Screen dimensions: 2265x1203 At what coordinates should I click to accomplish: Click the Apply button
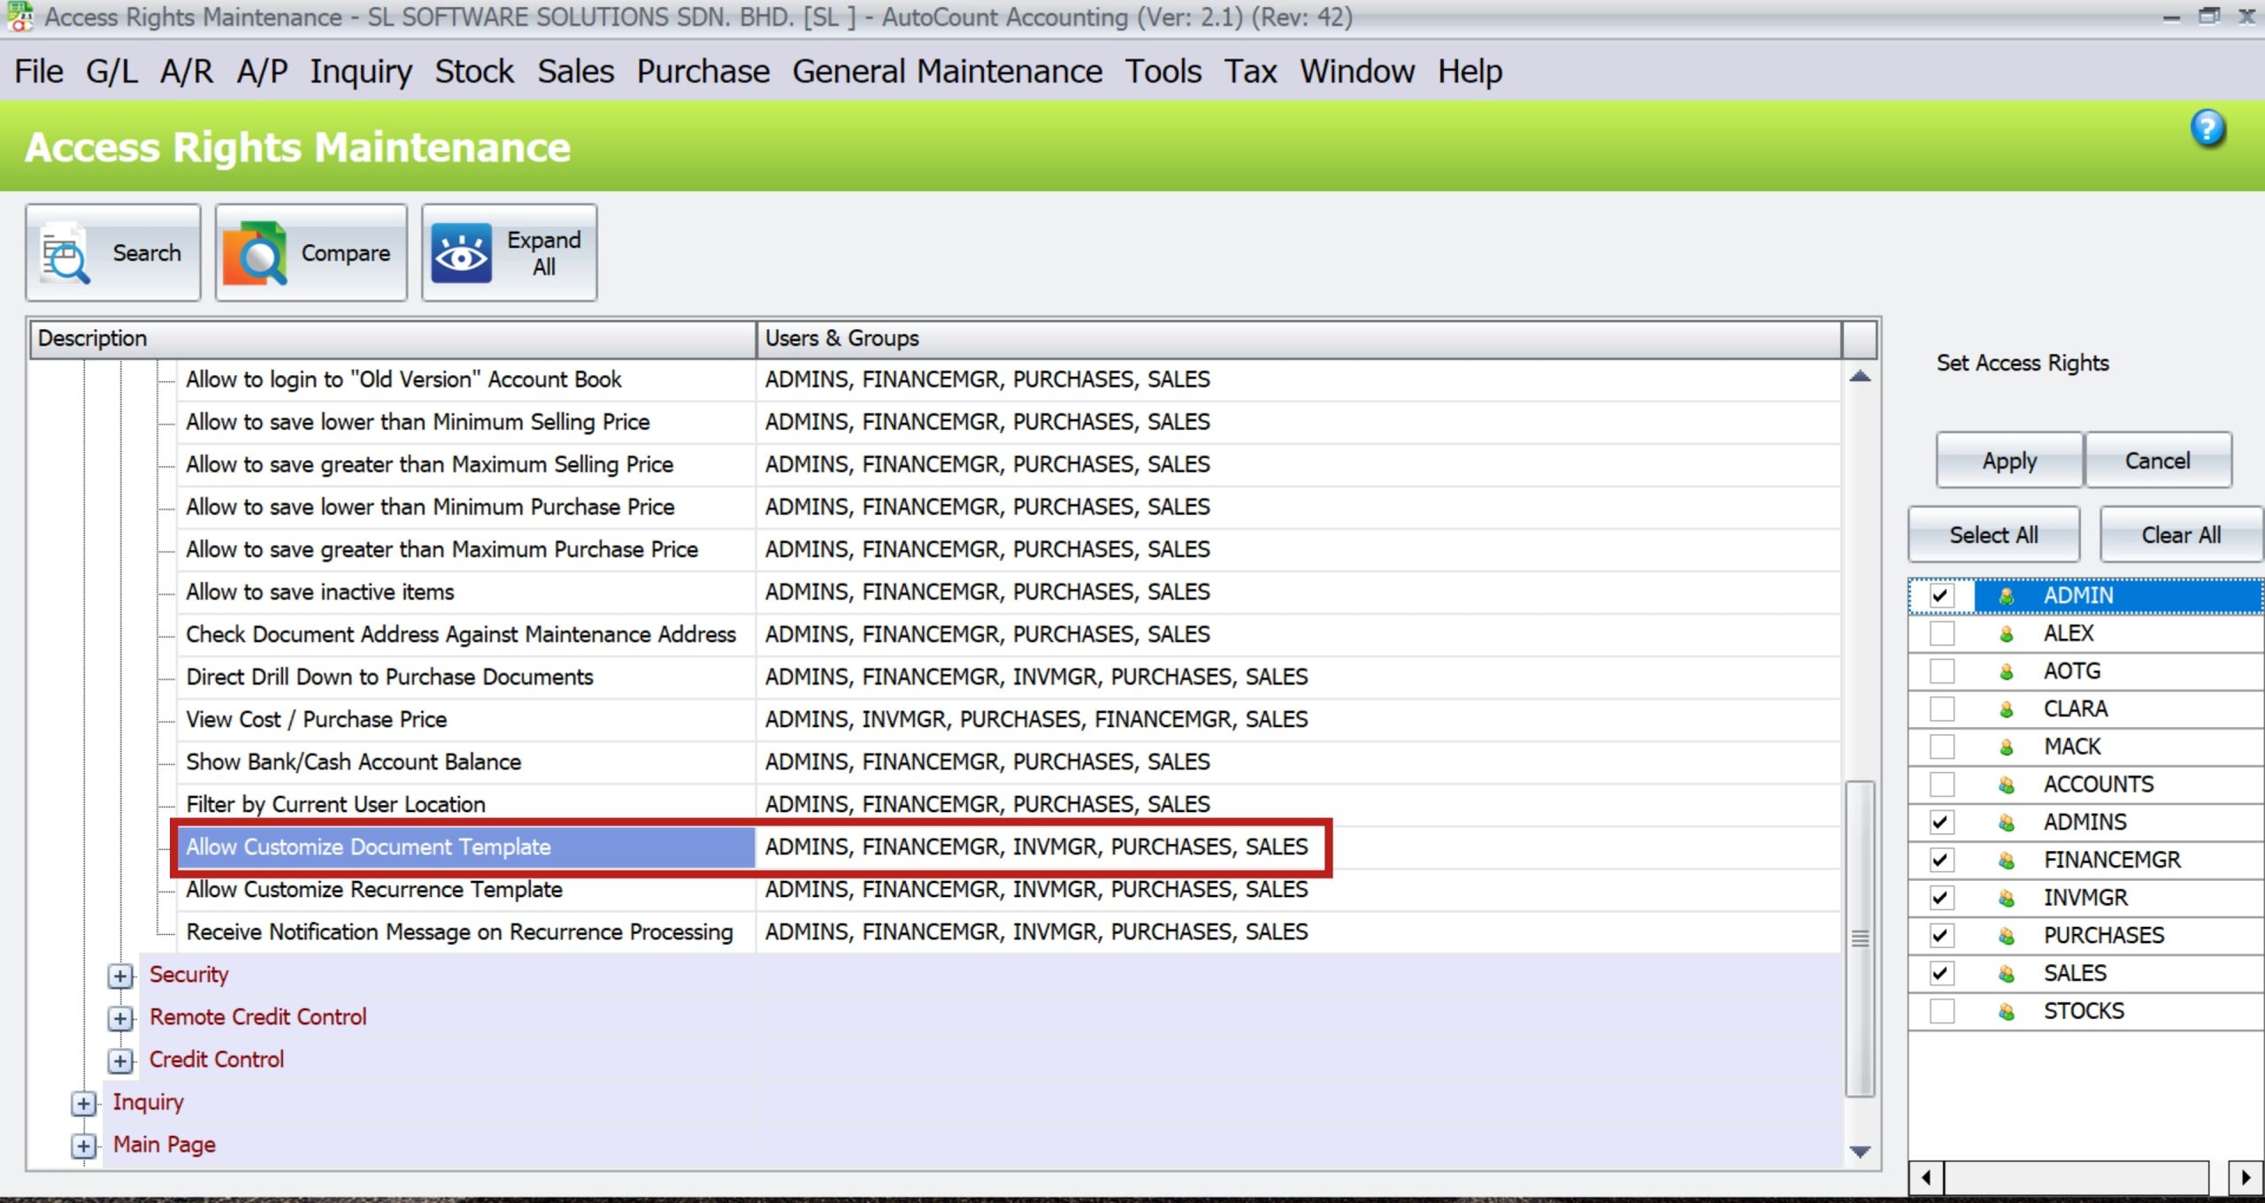point(2008,460)
